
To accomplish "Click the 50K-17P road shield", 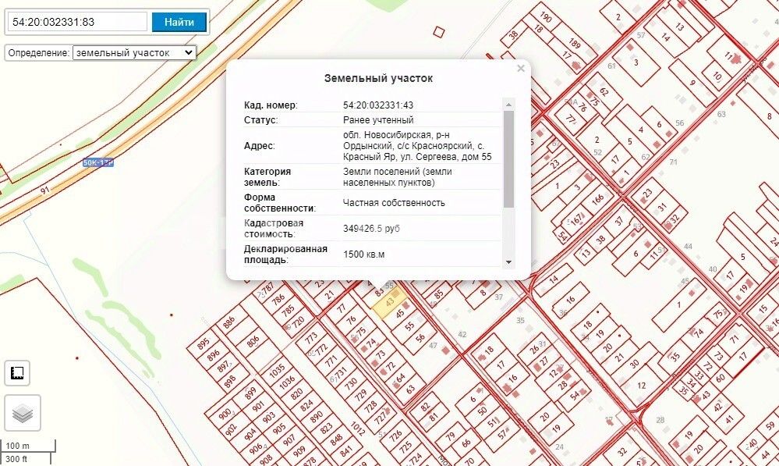I will (98, 162).
